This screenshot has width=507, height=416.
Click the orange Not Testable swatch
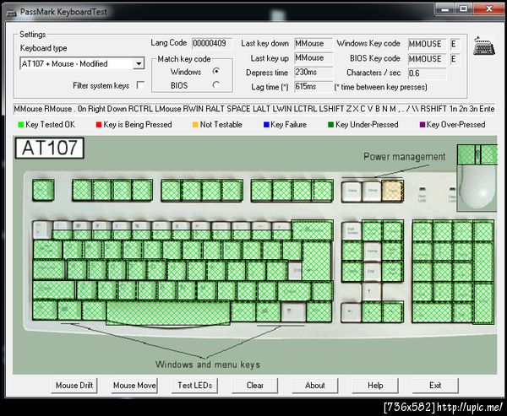(x=195, y=125)
